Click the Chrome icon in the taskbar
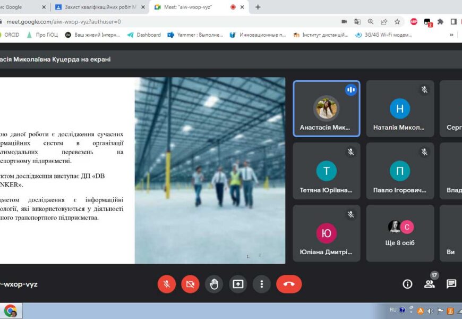This screenshot has height=319, width=462. tap(11, 311)
